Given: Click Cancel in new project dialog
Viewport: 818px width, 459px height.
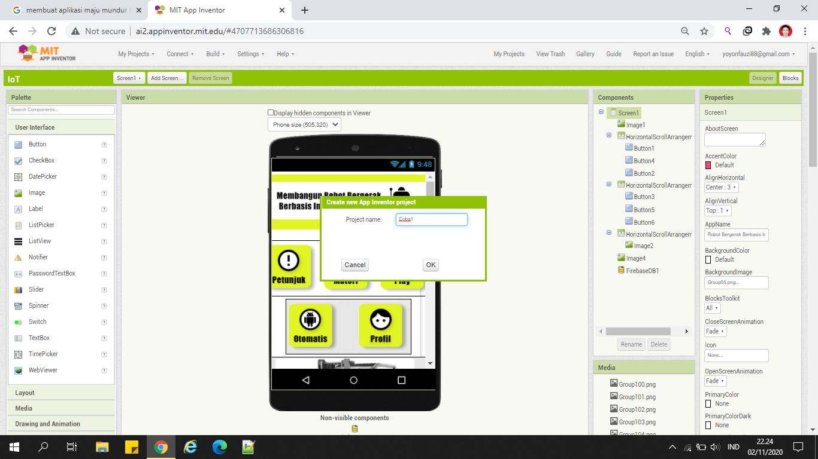Looking at the screenshot, I should [355, 265].
